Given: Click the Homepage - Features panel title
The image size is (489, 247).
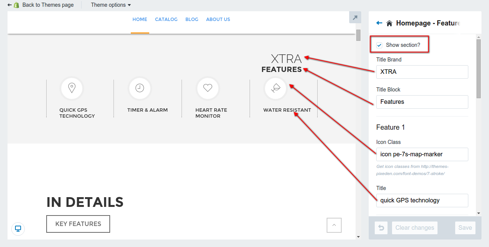Looking at the screenshot, I should (x=428, y=23).
